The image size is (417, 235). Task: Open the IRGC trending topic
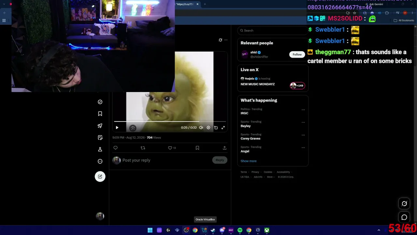(x=244, y=113)
